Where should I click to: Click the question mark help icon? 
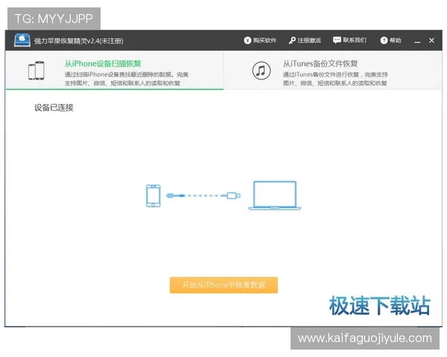384,40
